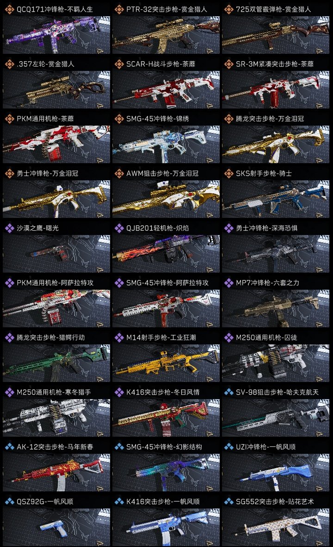Click the orange rarity icon beside SKS射手步枪-骑士

click(x=228, y=173)
